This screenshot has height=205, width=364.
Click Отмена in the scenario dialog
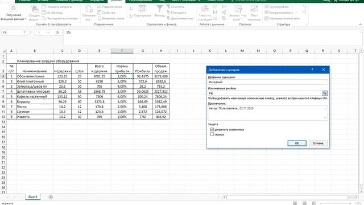point(318,143)
